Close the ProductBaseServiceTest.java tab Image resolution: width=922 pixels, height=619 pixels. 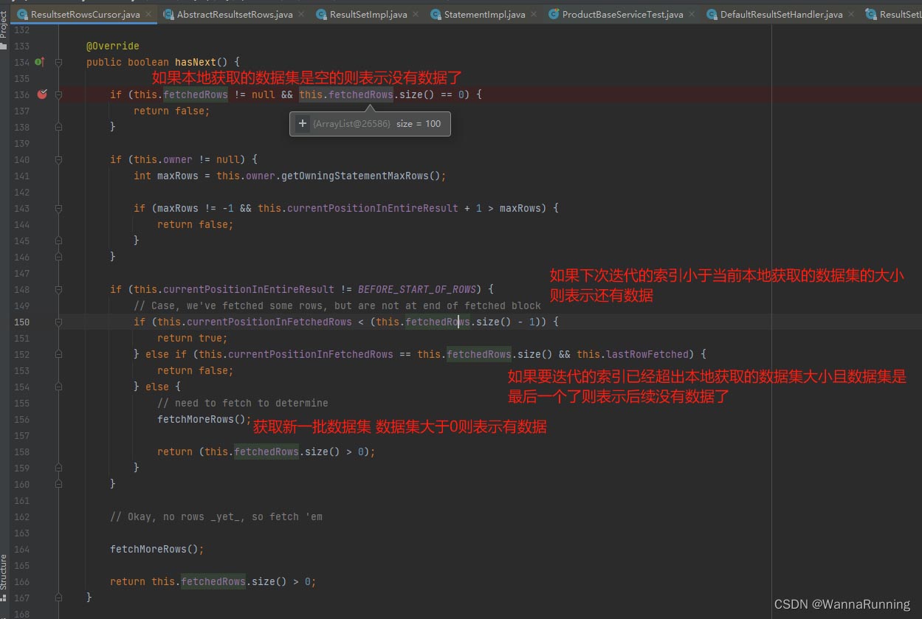point(692,14)
